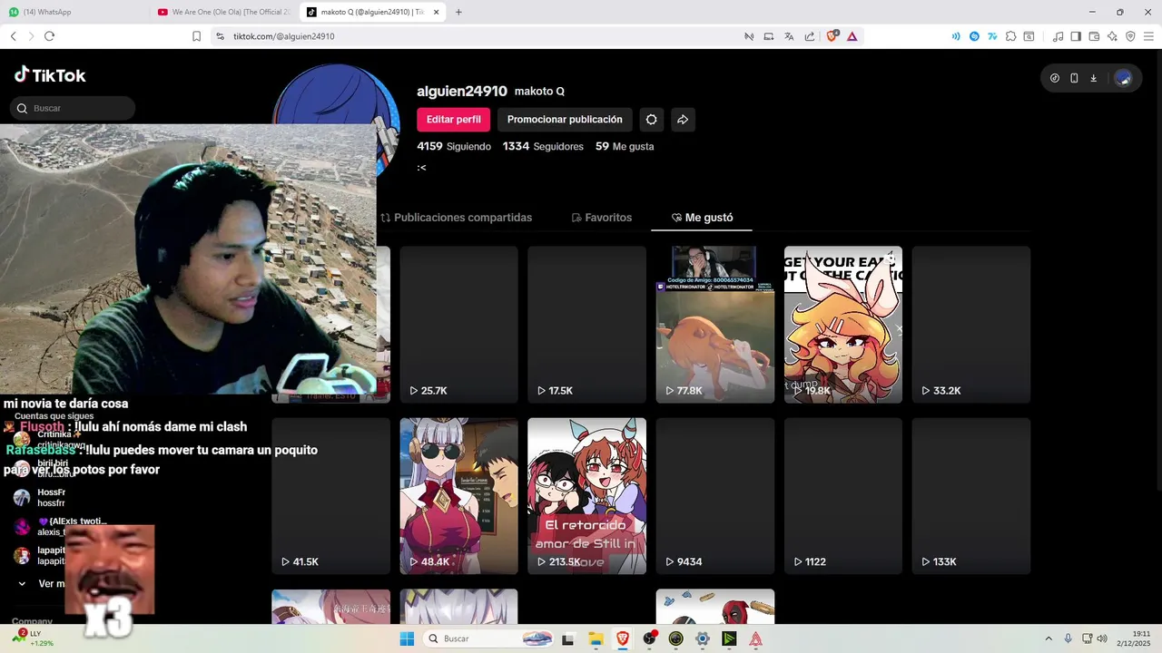This screenshot has width=1162, height=653.
Task: Click the TikTok logo
Action: [x=50, y=75]
